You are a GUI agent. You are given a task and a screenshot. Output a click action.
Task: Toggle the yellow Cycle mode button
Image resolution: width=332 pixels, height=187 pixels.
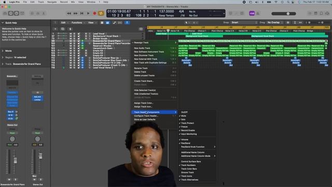tap(101, 14)
